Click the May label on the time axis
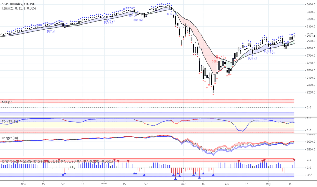The height and width of the screenshot is (187, 317). pyautogui.click(x=268, y=184)
